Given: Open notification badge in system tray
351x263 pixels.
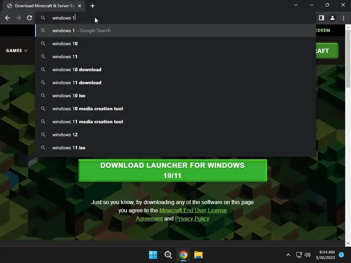Looking at the screenshot, I should point(341,255).
